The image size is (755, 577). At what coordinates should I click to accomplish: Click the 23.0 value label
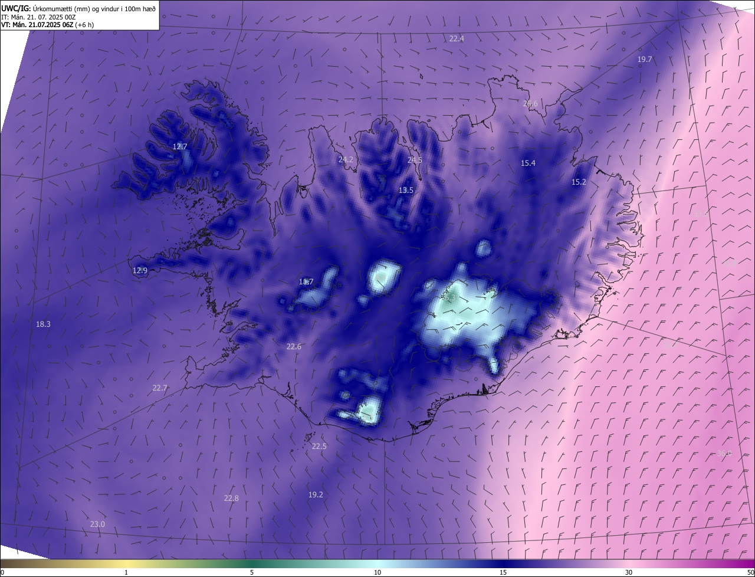pos(97,524)
